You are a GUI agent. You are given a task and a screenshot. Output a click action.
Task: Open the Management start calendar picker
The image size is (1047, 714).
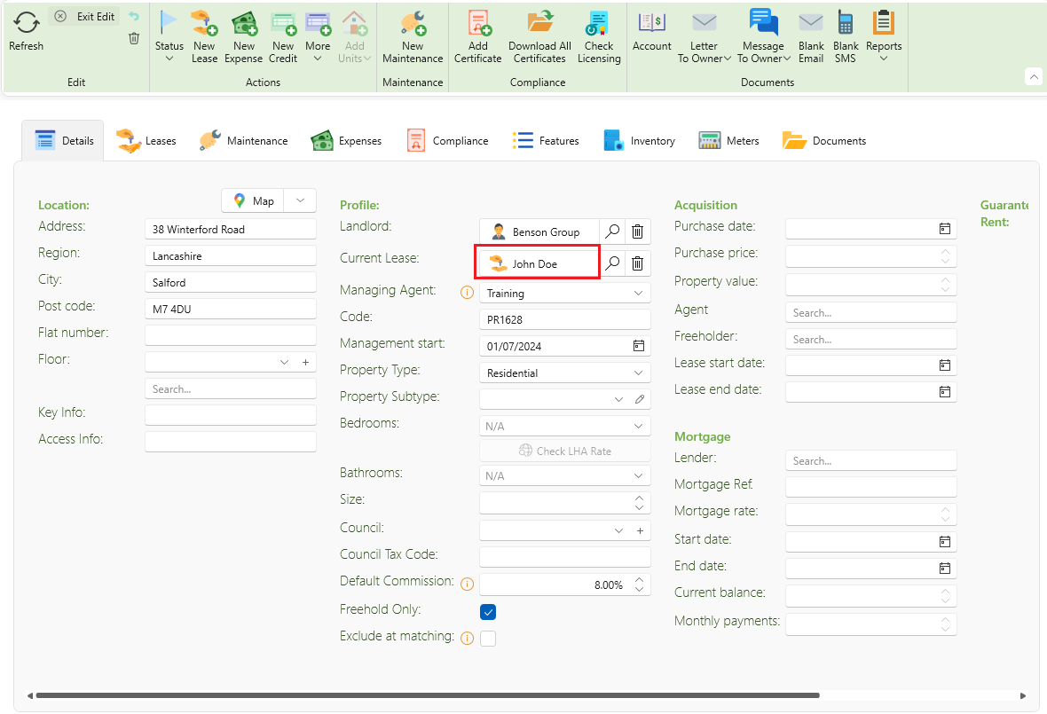click(x=638, y=346)
